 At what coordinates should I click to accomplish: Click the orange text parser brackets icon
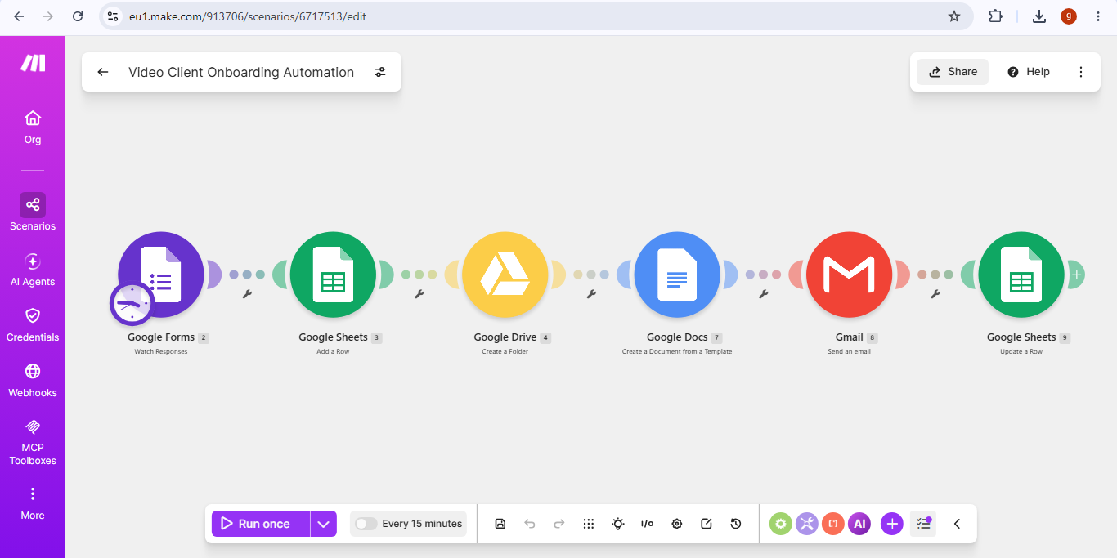833,524
